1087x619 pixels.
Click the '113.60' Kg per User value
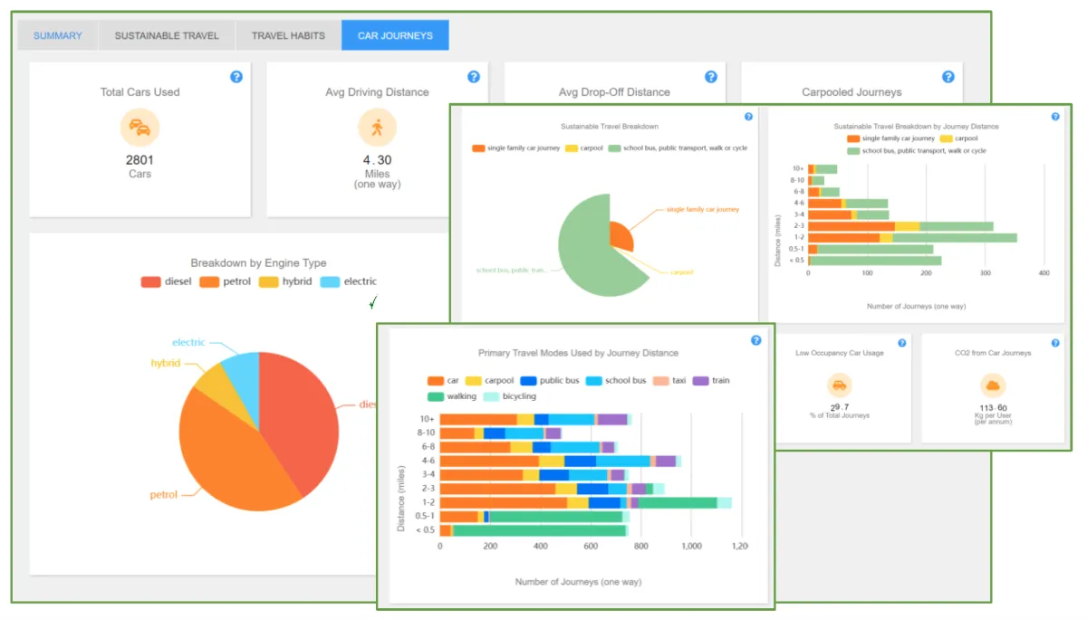pos(993,407)
